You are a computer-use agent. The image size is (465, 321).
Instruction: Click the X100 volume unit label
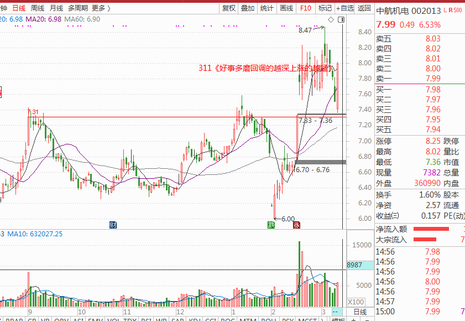click(356, 302)
